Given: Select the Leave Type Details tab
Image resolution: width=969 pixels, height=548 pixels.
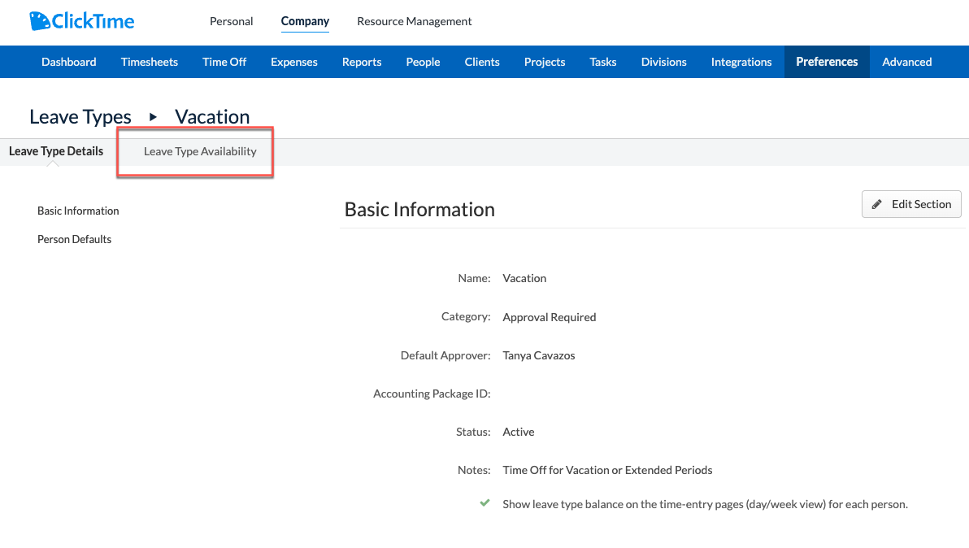Looking at the screenshot, I should [56, 151].
